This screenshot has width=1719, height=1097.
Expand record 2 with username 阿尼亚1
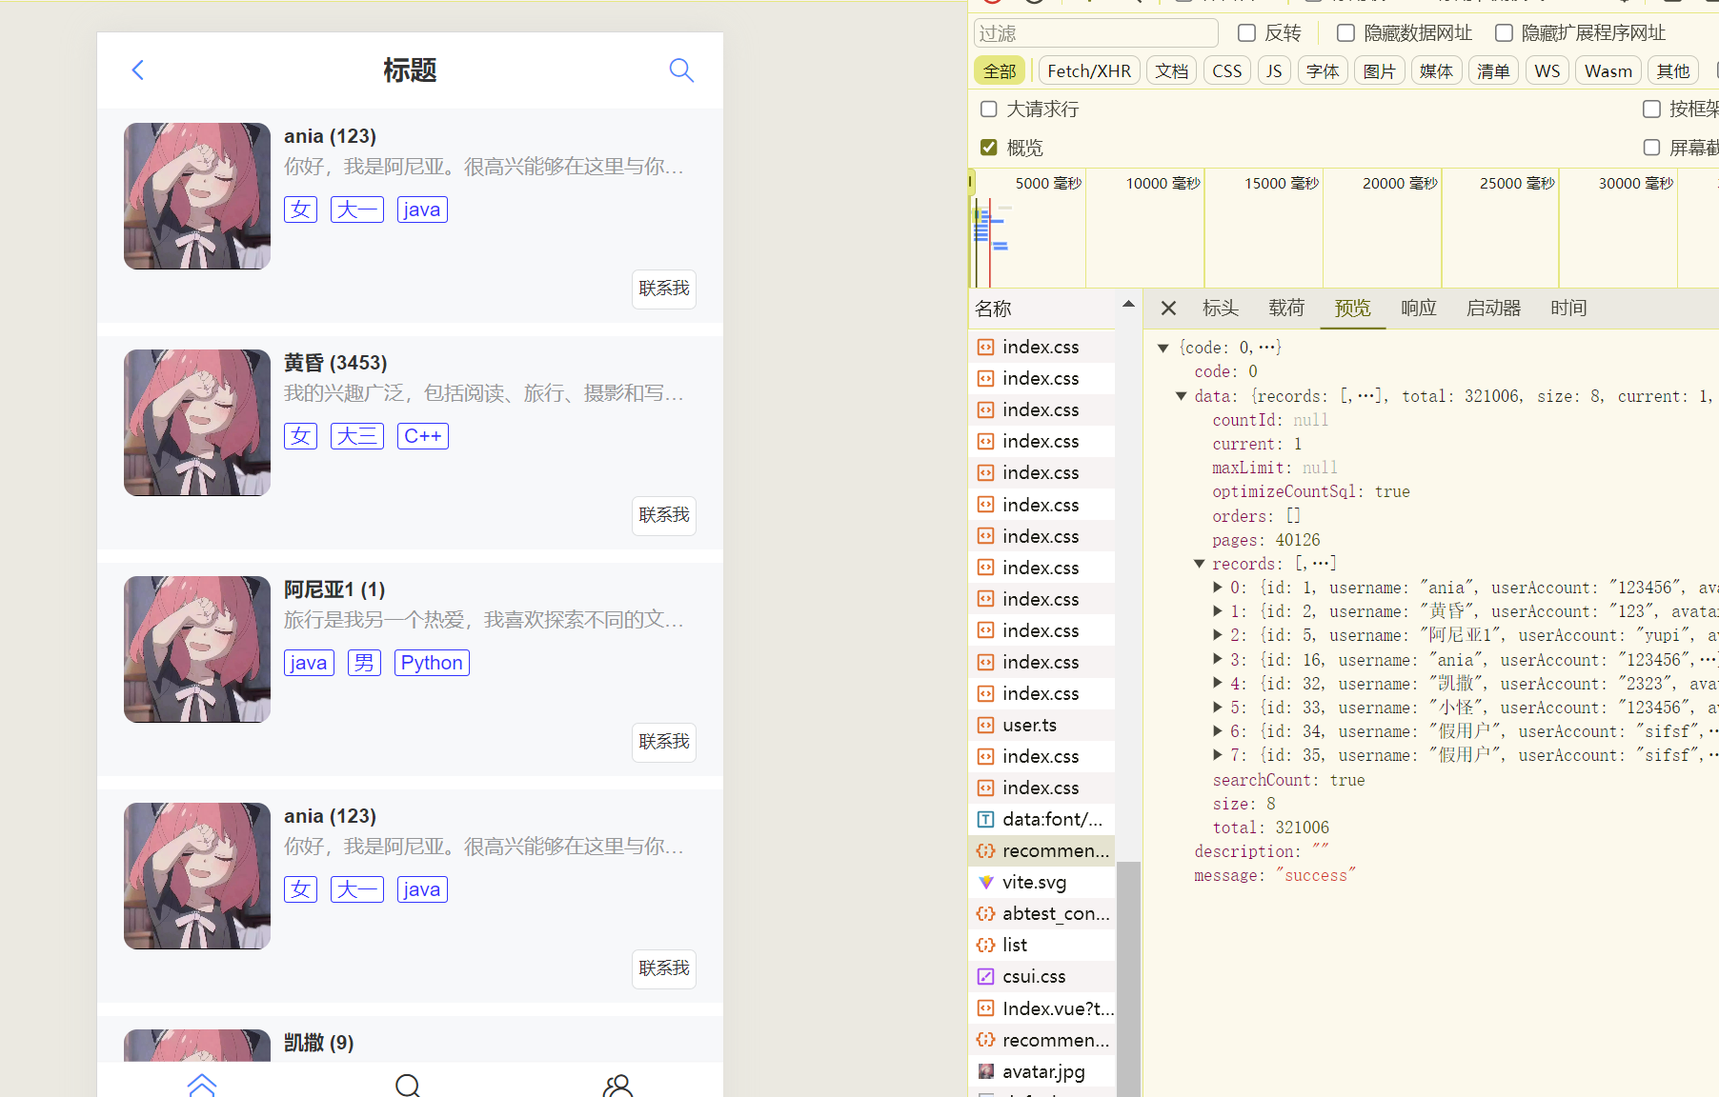pyautogui.click(x=1218, y=635)
